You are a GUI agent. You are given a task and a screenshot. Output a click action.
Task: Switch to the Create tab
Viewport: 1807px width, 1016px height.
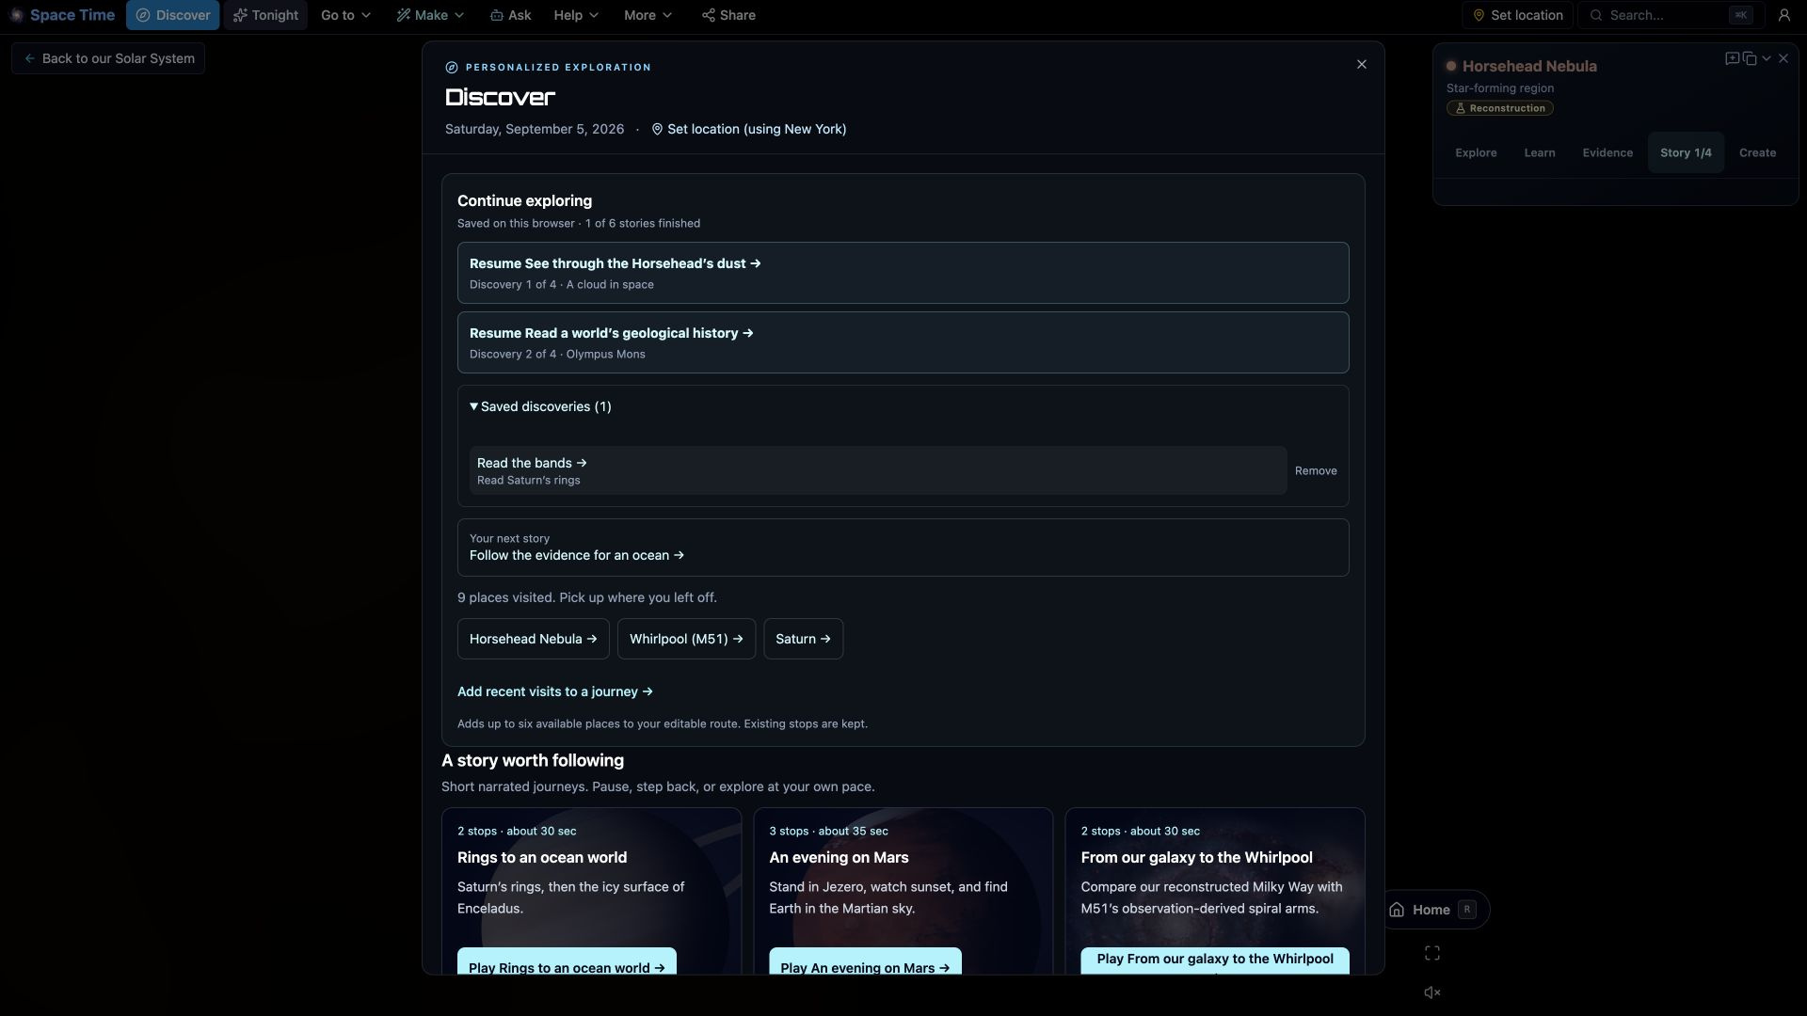point(1757,152)
